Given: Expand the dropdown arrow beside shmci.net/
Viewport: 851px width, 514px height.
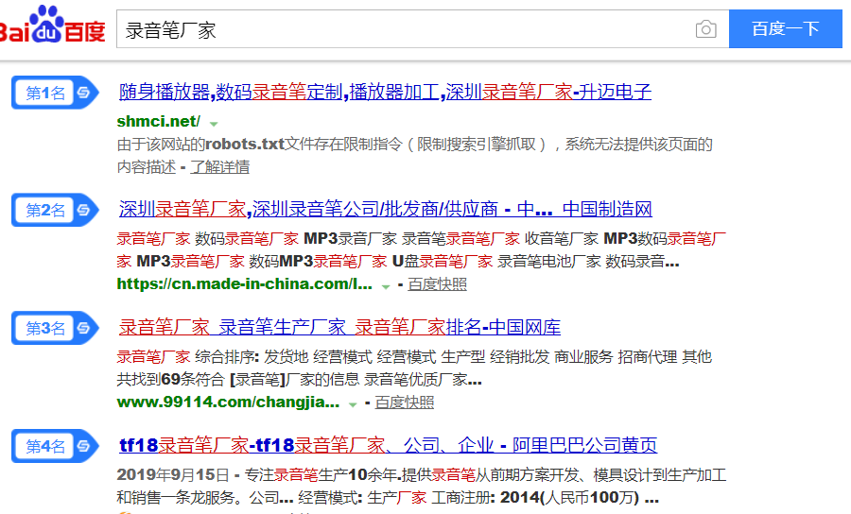Looking at the screenshot, I should tap(214, 124).
